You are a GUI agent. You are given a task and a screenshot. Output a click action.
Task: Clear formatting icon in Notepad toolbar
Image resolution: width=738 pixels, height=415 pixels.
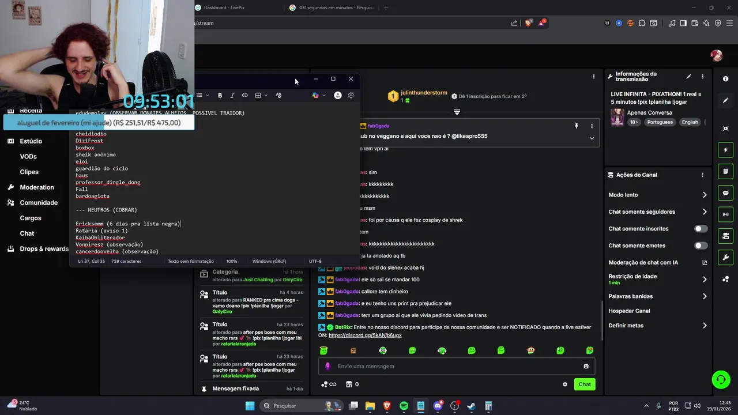point(278,95)
